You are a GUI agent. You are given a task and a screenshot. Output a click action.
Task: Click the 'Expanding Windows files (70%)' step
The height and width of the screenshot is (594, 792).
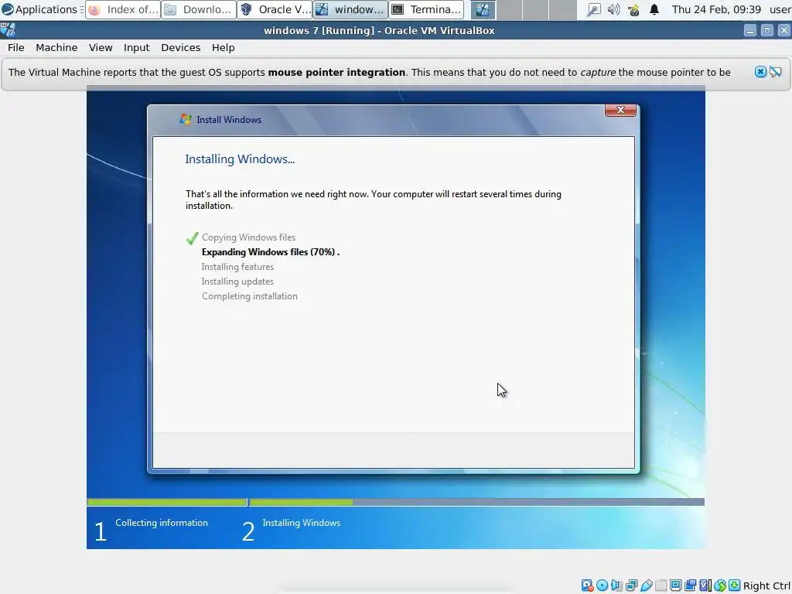coord(270,252)
